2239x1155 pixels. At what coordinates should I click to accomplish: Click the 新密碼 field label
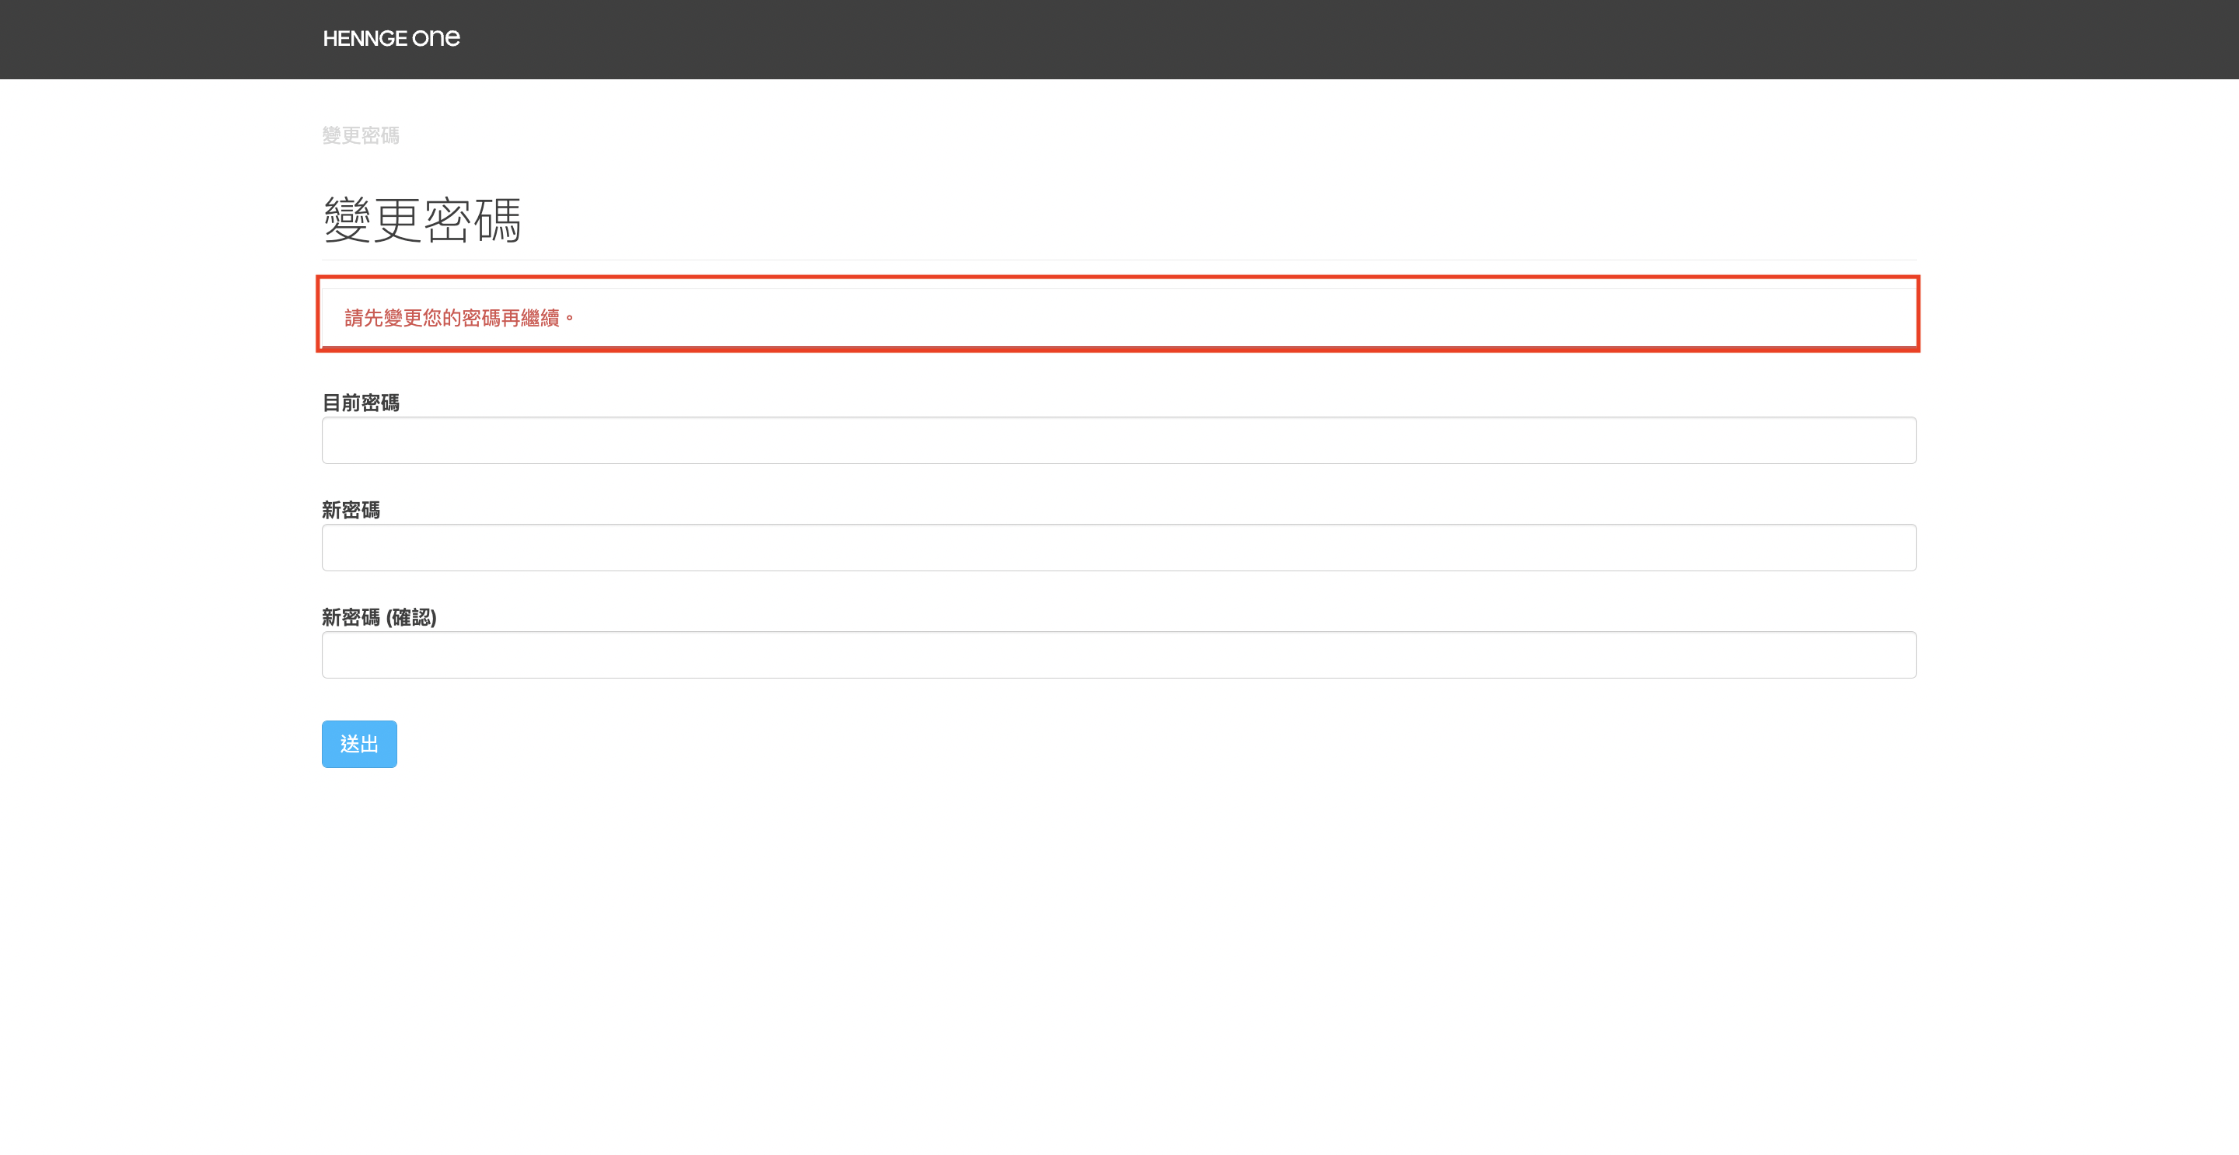(351, 510)
